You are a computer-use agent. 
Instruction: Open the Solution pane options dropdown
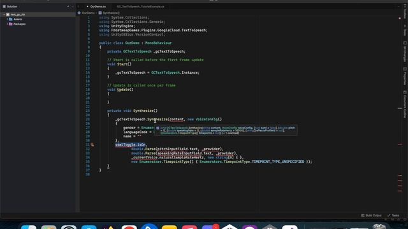click(x=68, y=6)
